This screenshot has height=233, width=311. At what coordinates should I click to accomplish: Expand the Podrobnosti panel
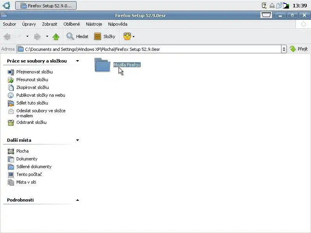click(77, 200)
